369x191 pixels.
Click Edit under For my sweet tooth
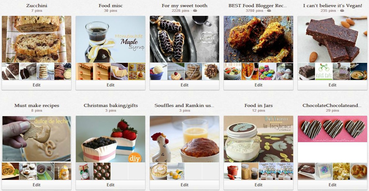pos(184,85)
